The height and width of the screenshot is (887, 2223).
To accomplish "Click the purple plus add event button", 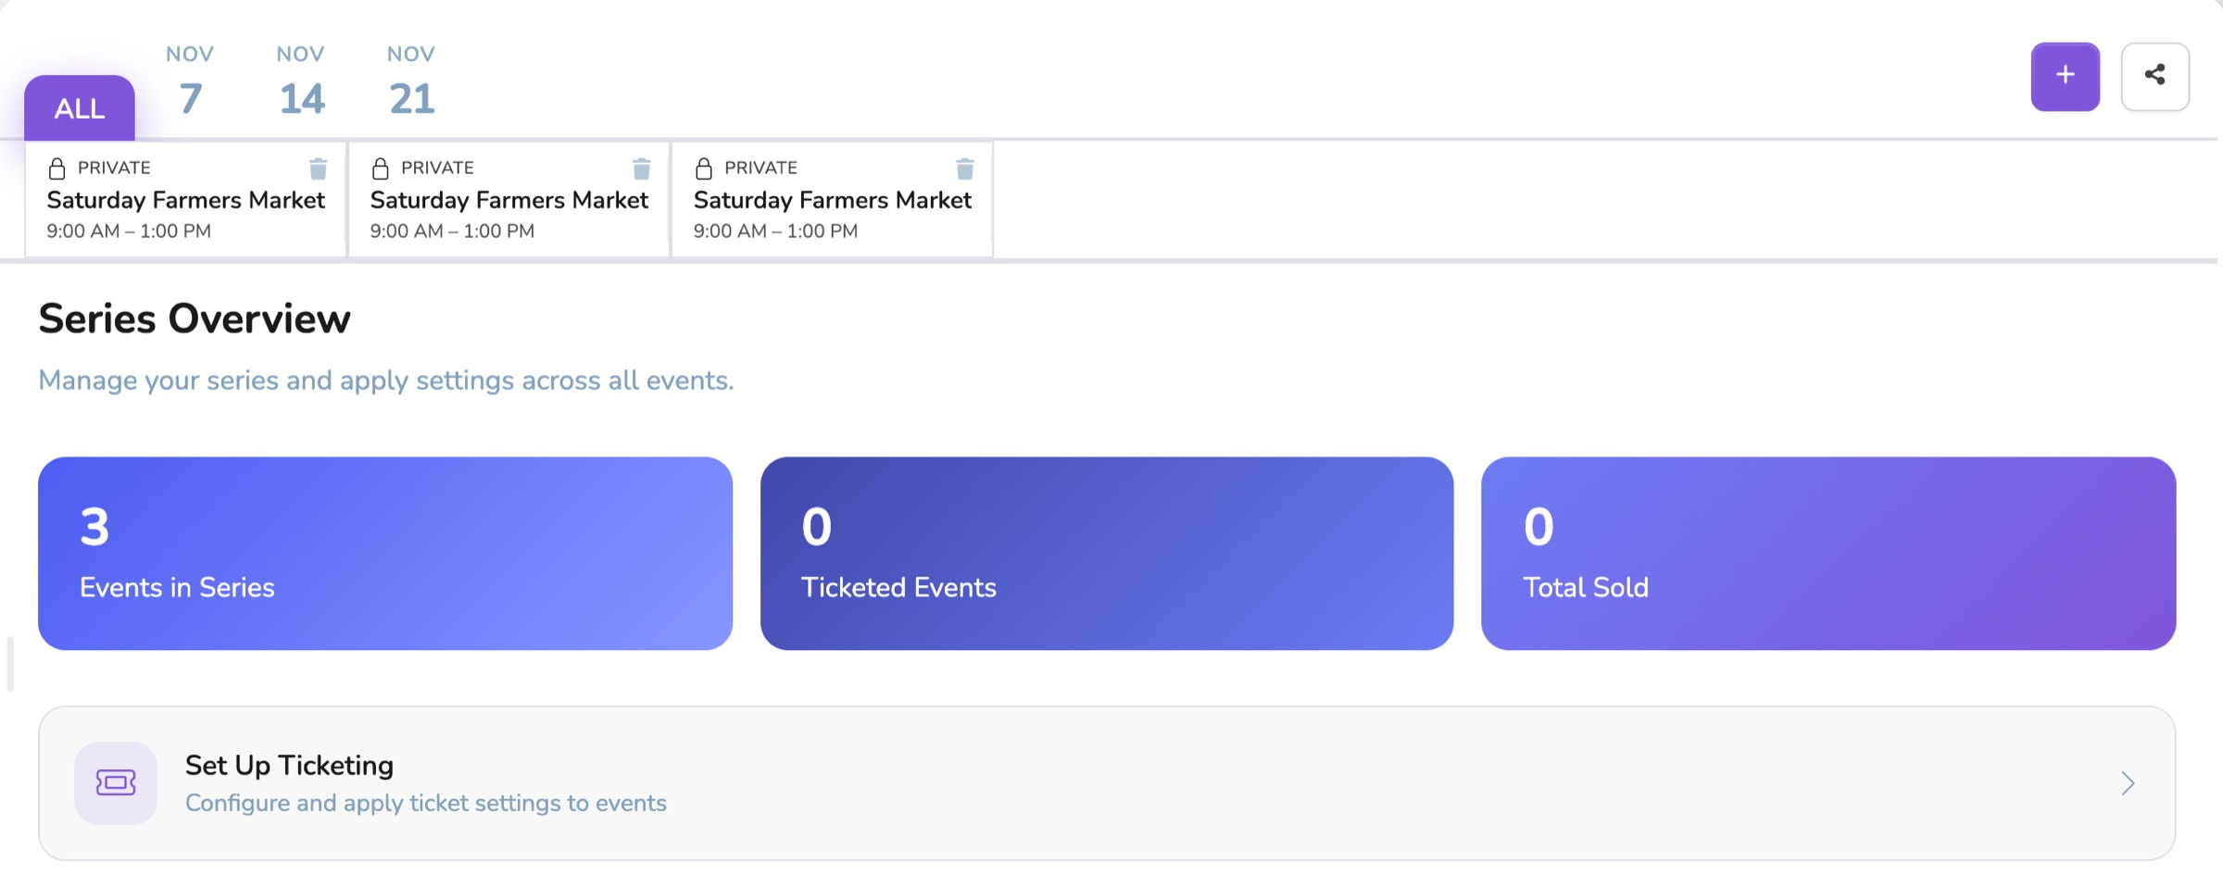I will coord(2065,76).
